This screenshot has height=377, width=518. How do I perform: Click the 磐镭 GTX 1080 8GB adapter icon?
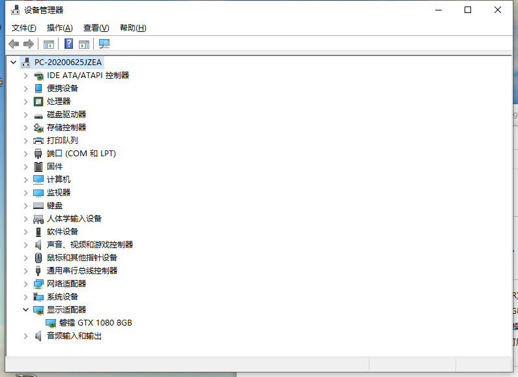pyautogui.click(x=51, y=323)
